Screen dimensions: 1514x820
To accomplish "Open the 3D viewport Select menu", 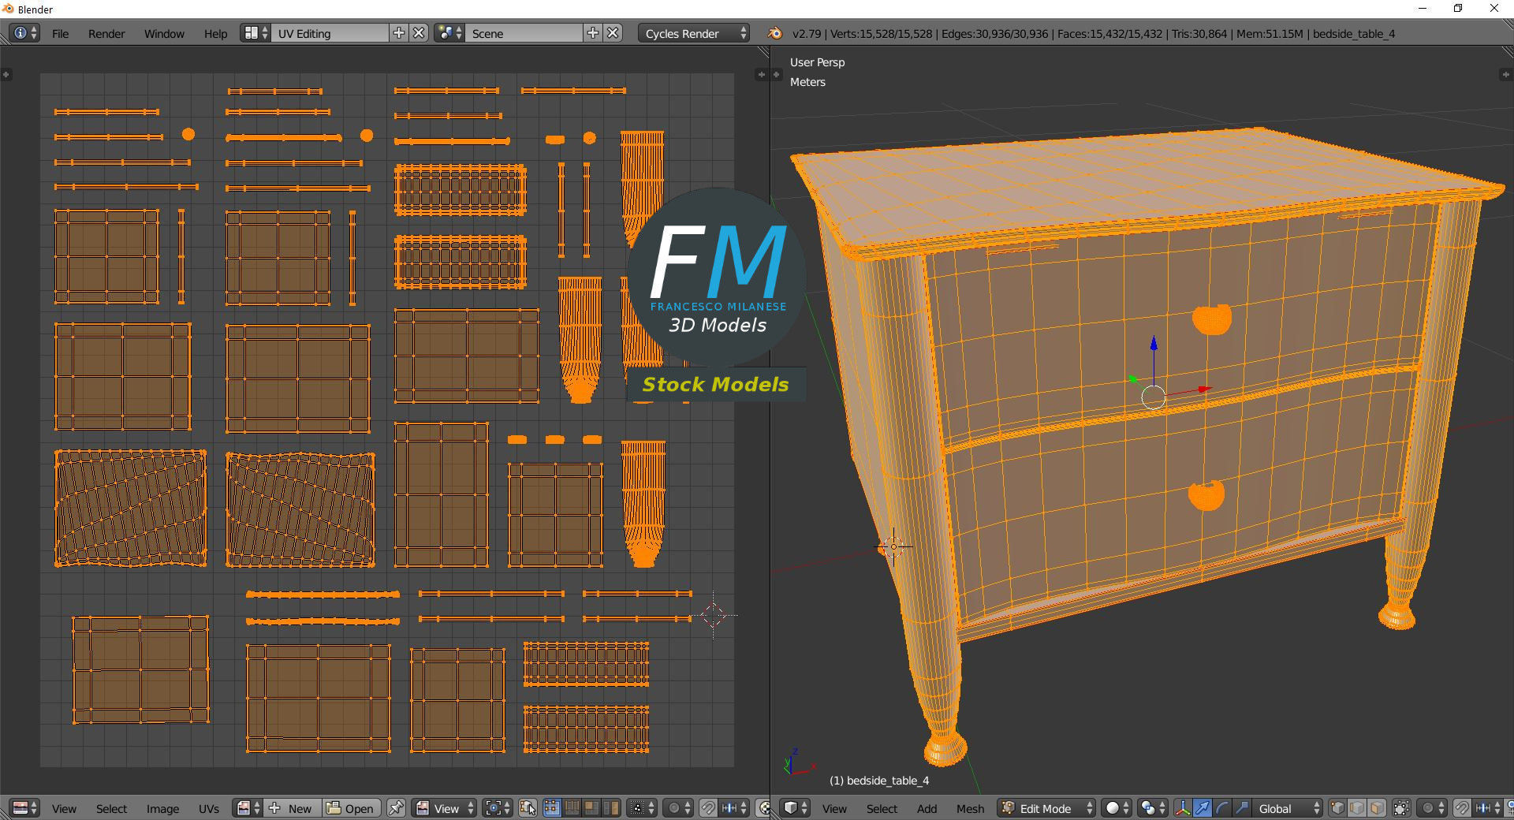I will tap(882, 808).
